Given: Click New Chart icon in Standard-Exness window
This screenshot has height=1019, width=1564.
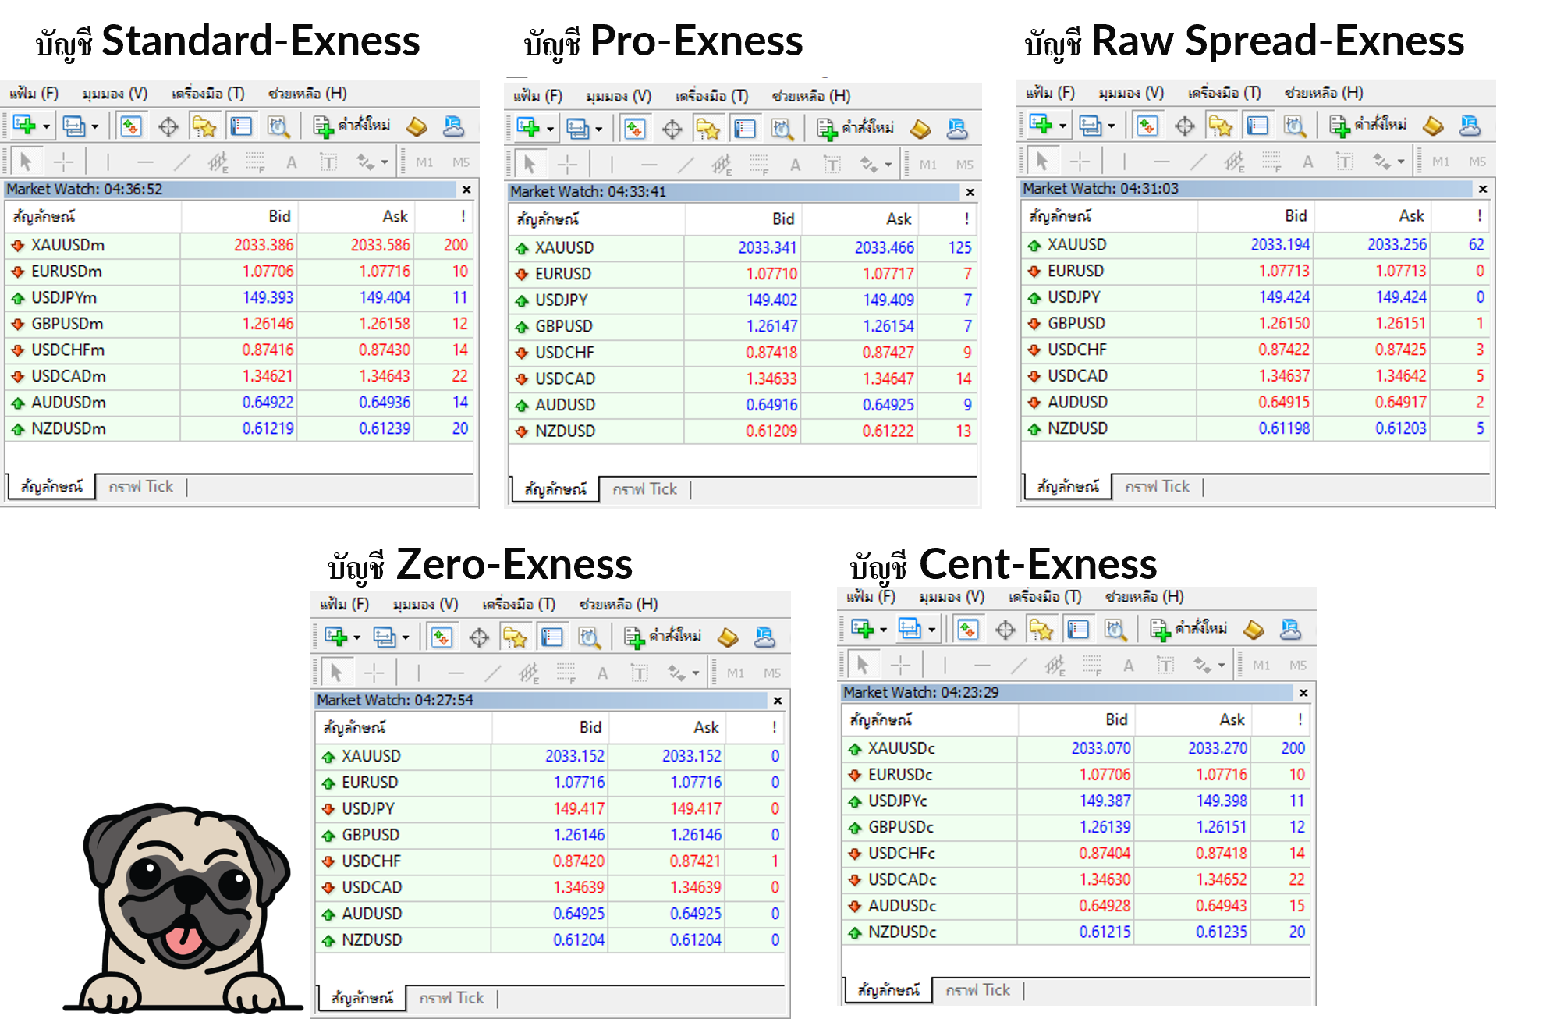Looking at the screenshot, I should (24, 126).
